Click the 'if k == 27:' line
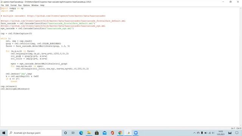The image size is (242, 136). (12, 79)
